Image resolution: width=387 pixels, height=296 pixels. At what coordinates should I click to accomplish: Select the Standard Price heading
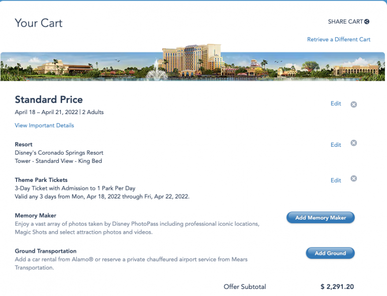[49, 100]
